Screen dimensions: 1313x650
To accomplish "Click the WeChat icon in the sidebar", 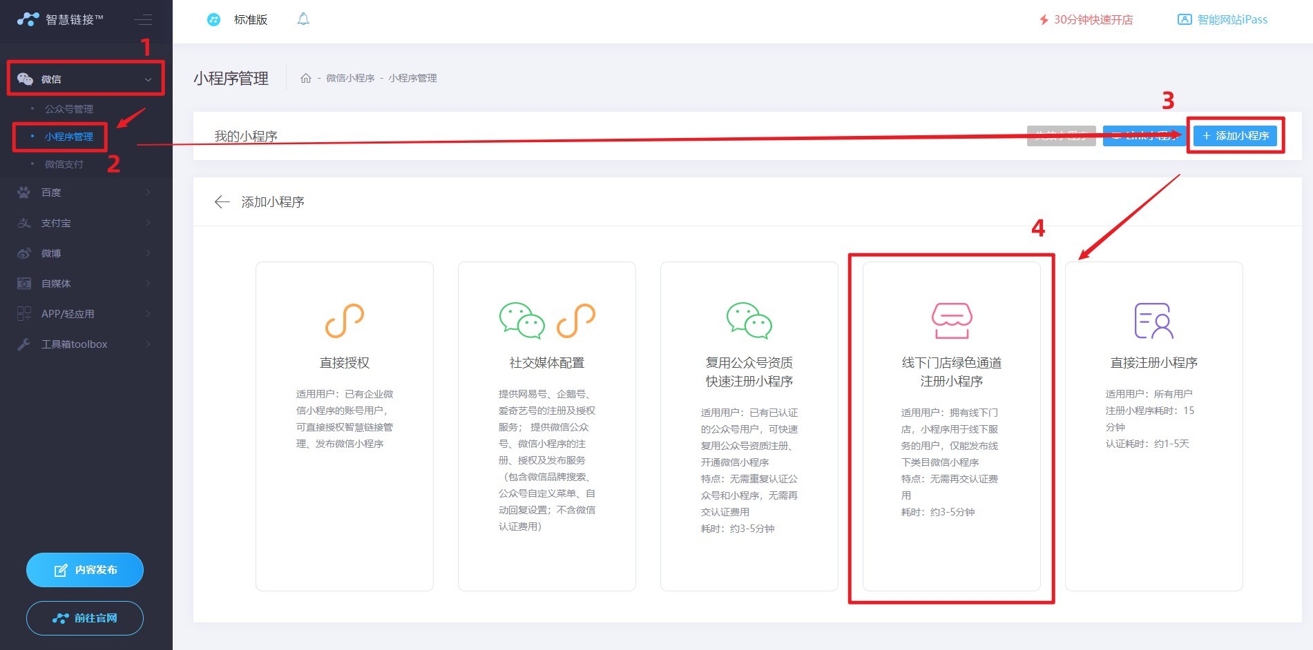I will pyautogui.click(x=25, y=79).
